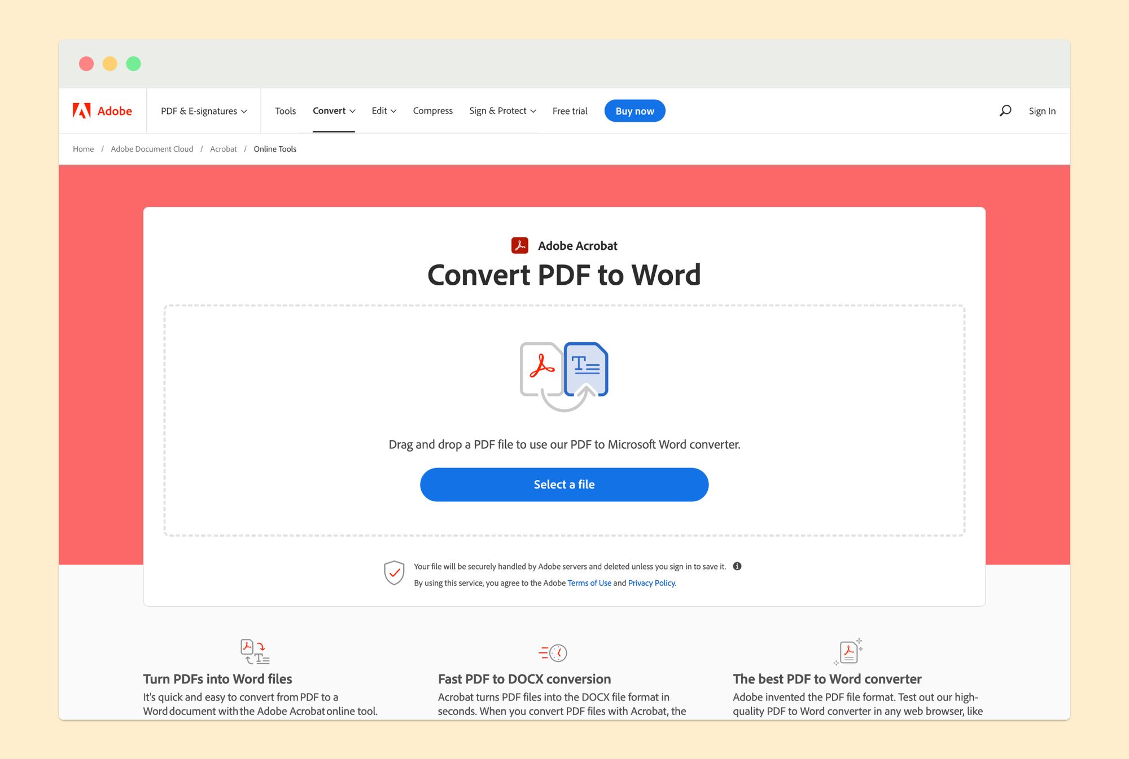Screen dimensions: 1129x759
Task: Click the security shield checkmark icon
Action: coord(394,573)
